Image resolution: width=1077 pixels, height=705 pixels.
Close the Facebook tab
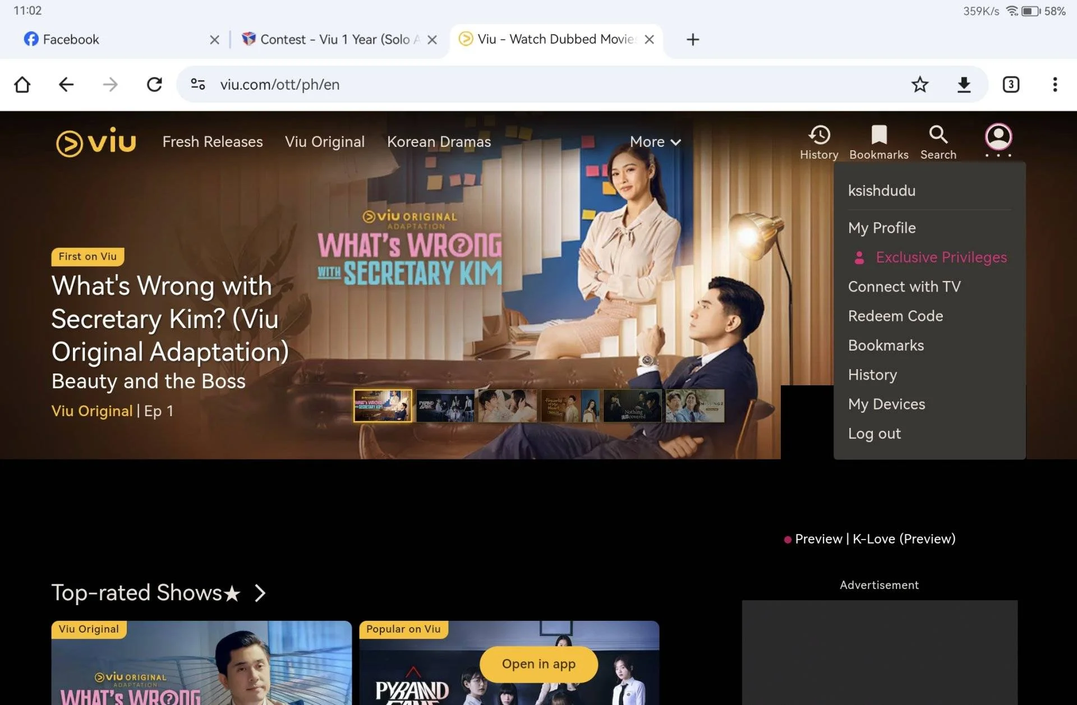(x=214, y=39)
